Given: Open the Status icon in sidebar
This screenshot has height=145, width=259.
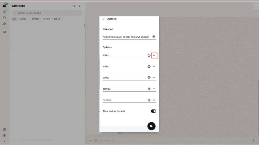Looking at the screenshot, I should (x=4, y=12).
